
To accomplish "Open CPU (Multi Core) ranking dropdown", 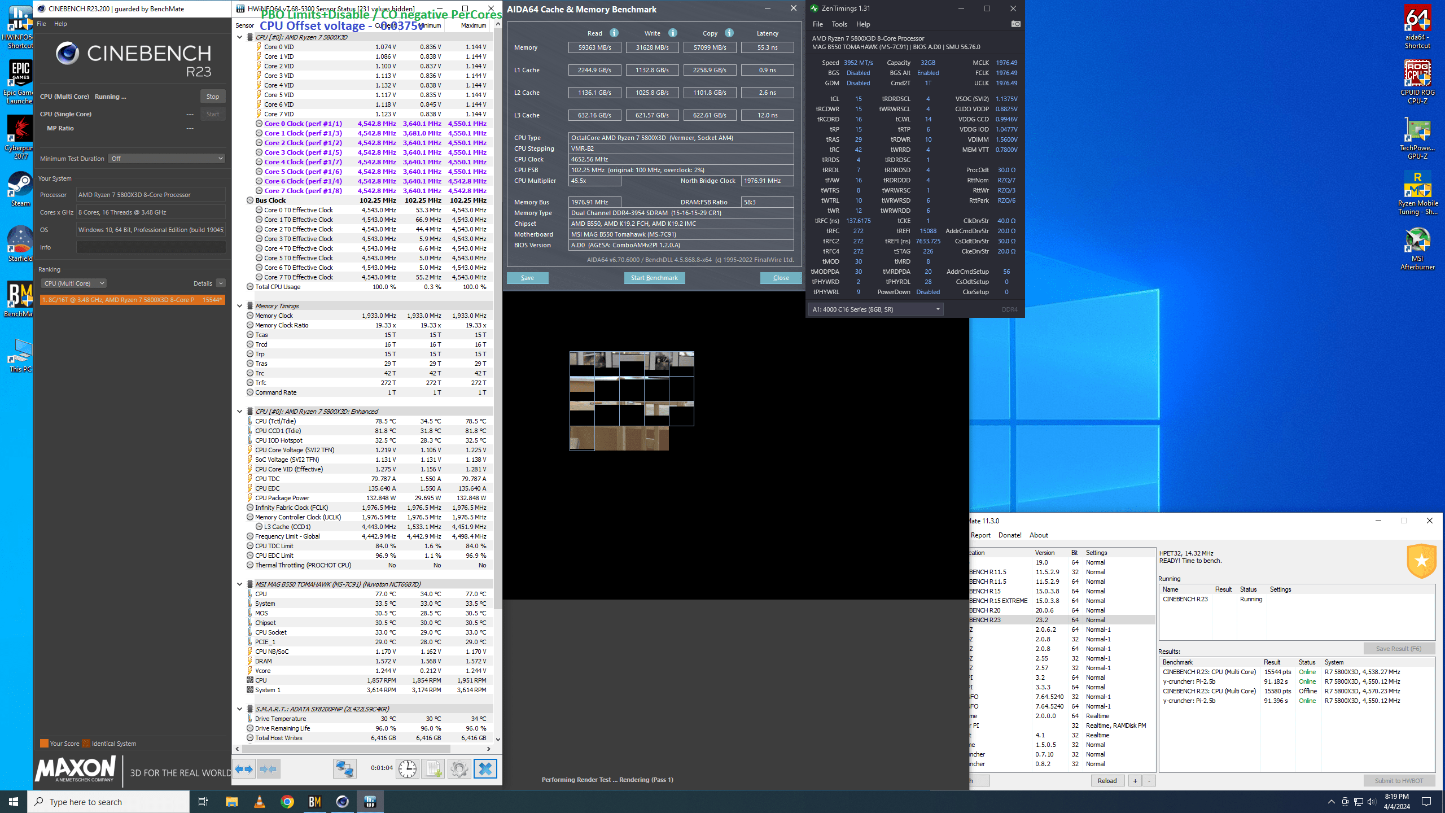I will pos(73,283).
